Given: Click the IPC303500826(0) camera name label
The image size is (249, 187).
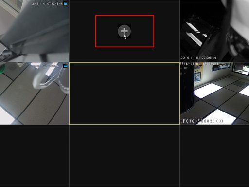Looking at the screenshot, I should [x=202, y=121].
